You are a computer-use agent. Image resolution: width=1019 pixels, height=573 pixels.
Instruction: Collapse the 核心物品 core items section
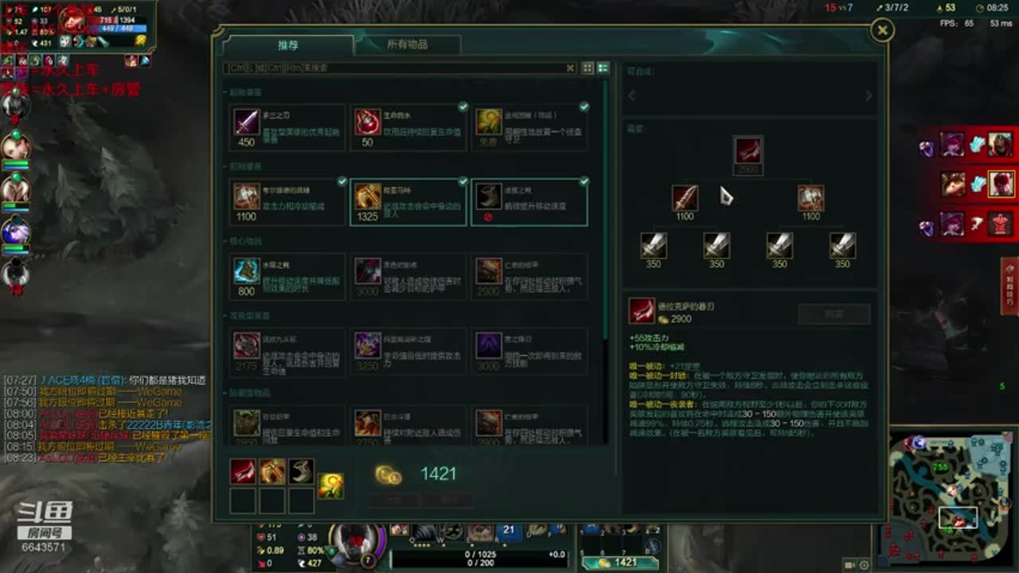pos(242,240)
